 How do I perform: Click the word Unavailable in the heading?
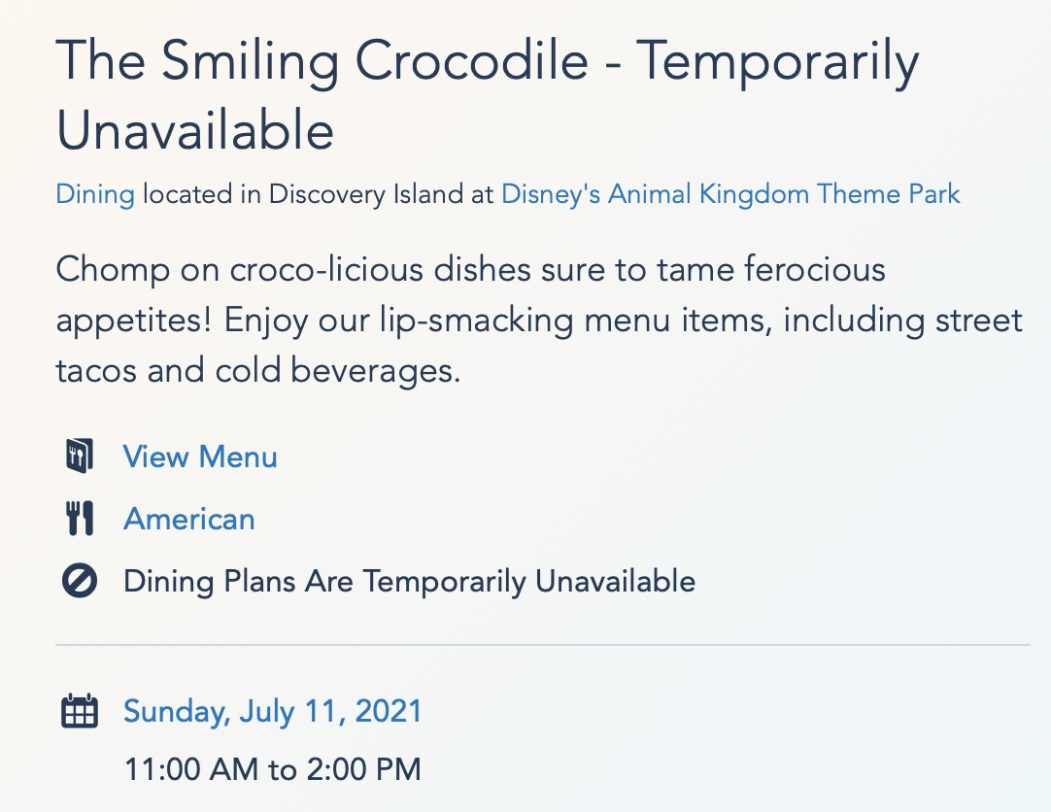tap(195, 130)
